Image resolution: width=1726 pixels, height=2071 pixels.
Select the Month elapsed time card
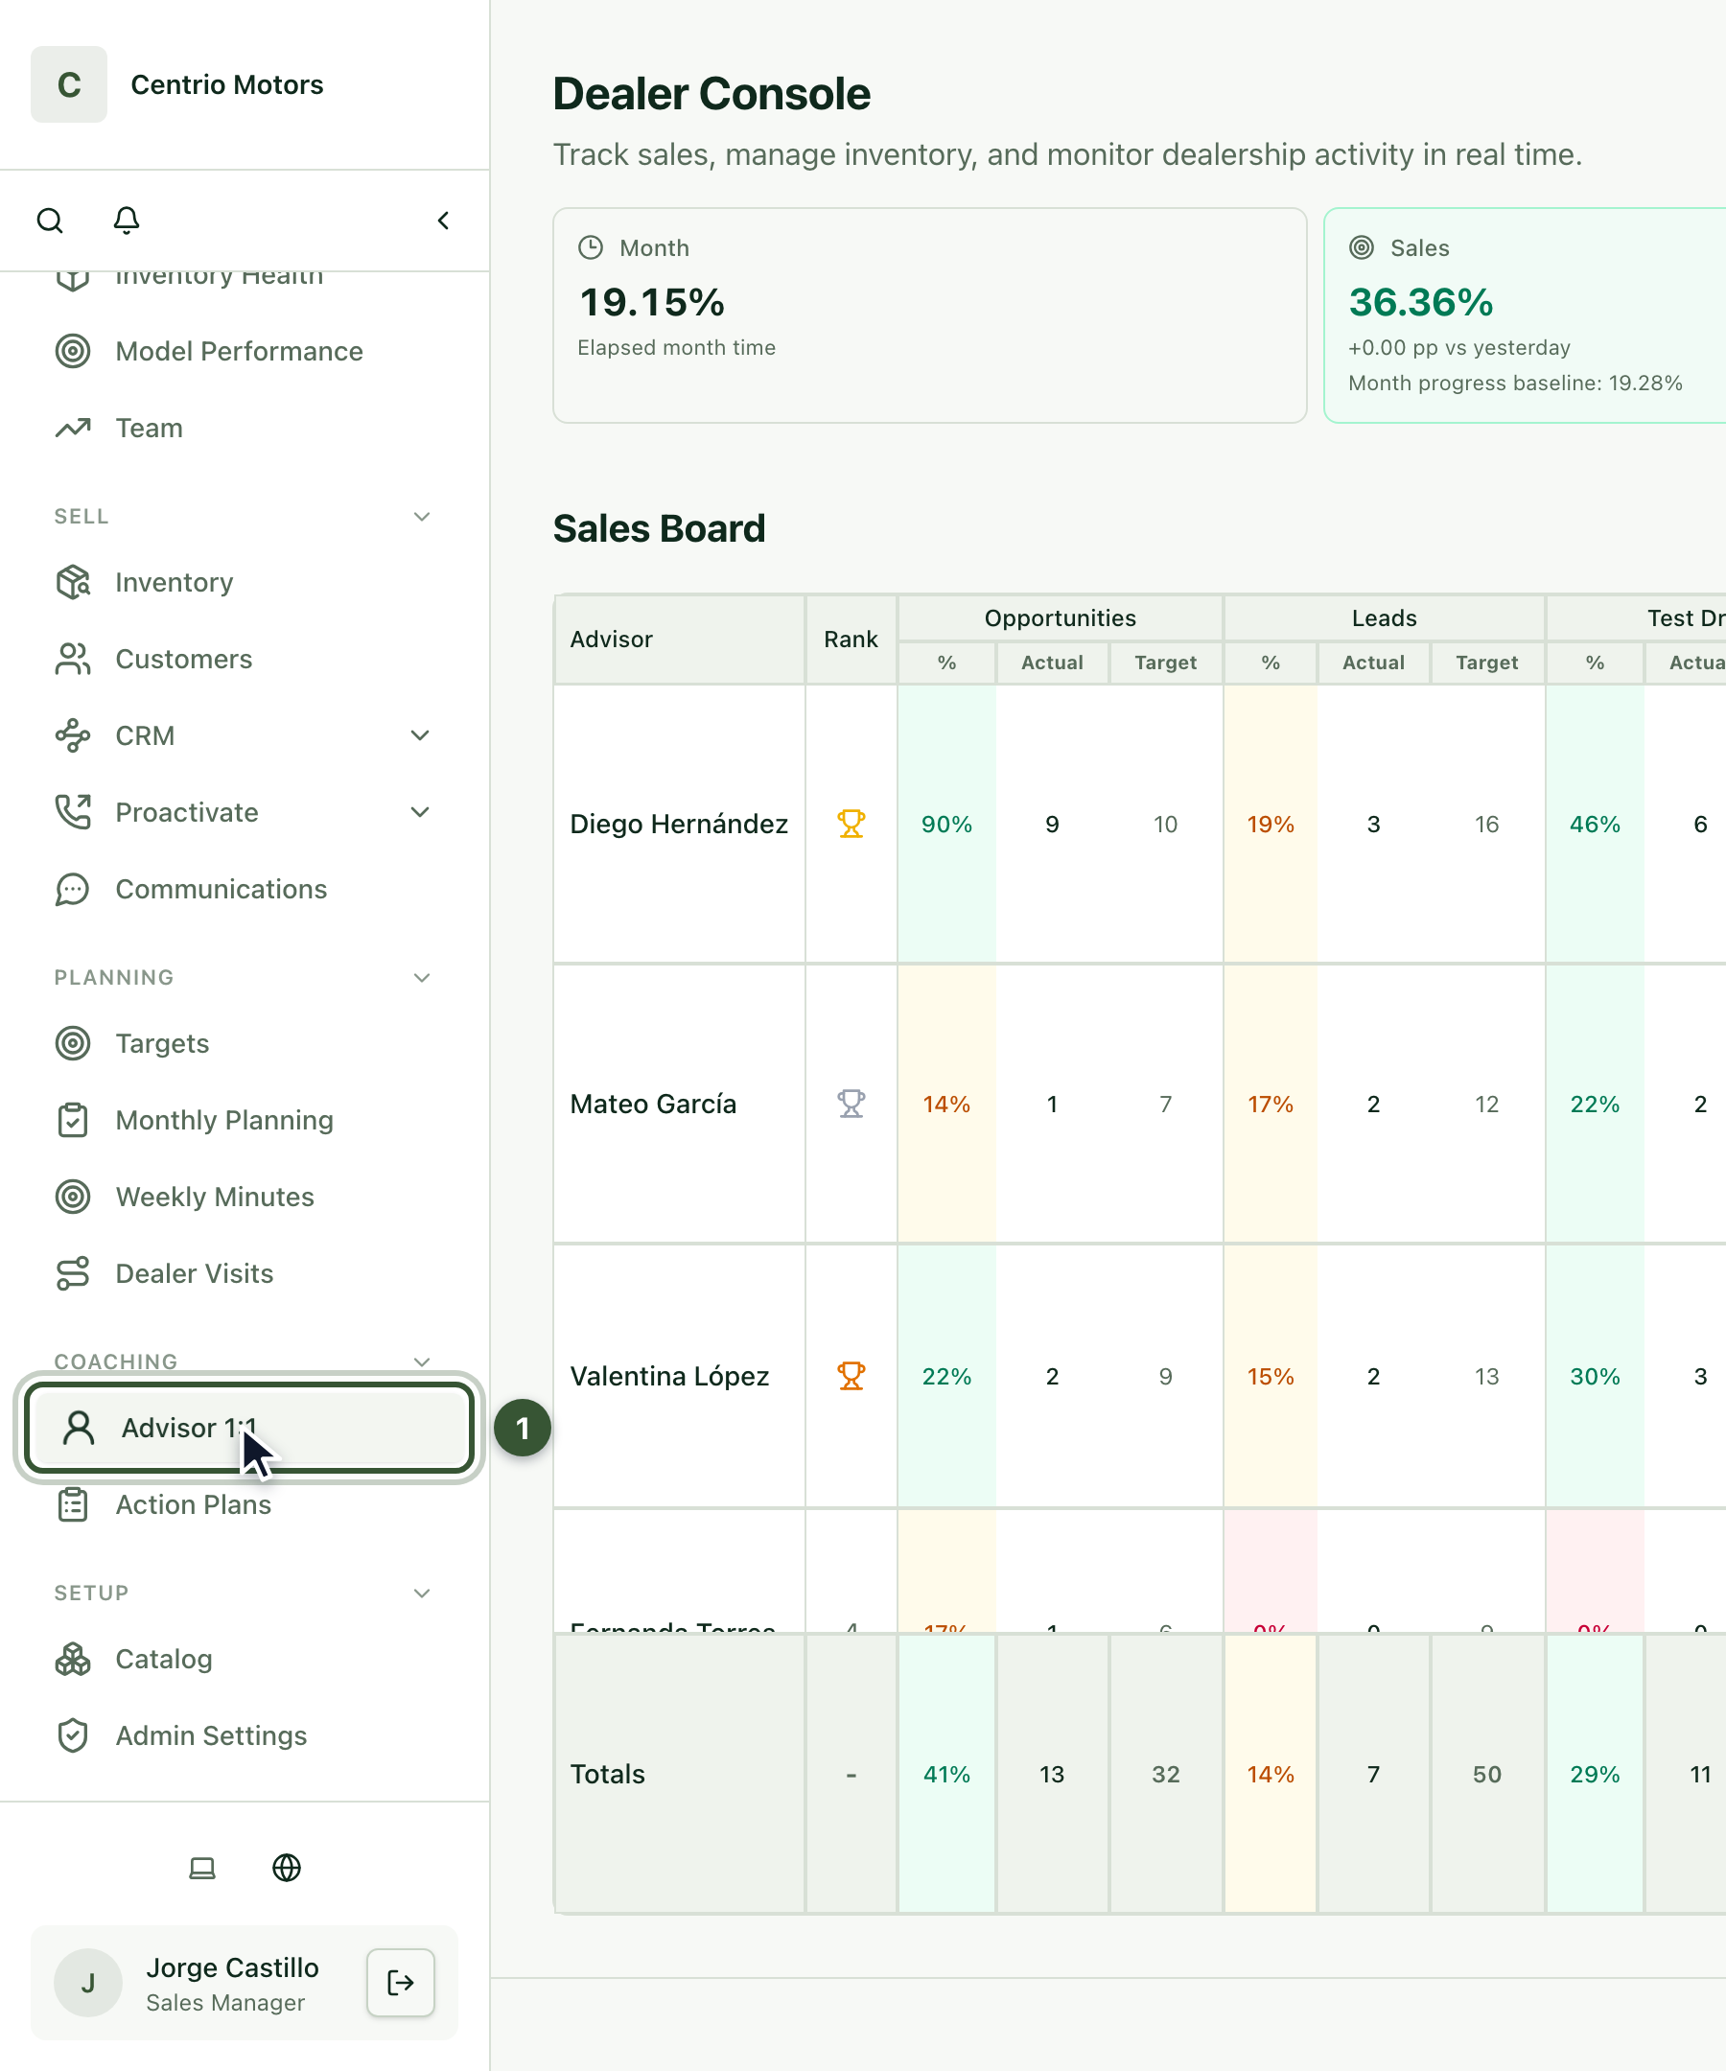(930, 315)
